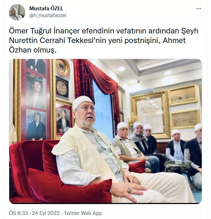Screen dimensions: 211x219
Task: Click the 24 Eyl 2022 date
Action: (46, 213)
